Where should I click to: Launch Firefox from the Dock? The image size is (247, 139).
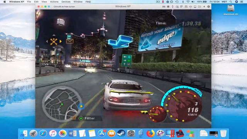click(x=151, y=133)
